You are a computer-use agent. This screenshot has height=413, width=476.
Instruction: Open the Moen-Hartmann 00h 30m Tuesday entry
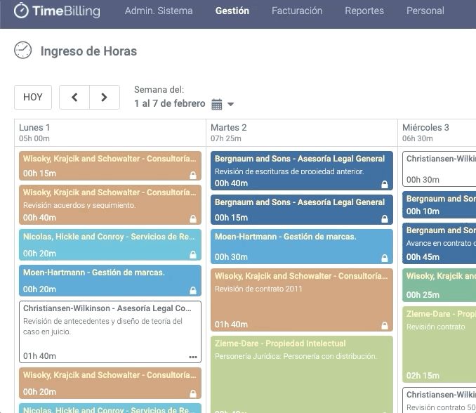click(x=302, y=247)
